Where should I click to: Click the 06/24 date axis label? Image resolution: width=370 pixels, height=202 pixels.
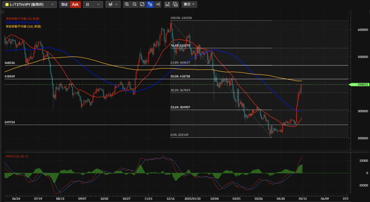click(x=16, y=198)
